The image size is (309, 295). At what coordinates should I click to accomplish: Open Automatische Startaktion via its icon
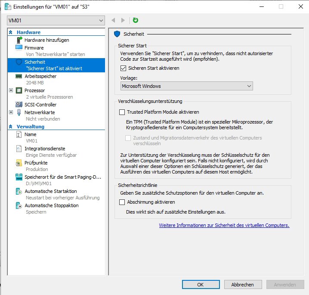[19, 191]
